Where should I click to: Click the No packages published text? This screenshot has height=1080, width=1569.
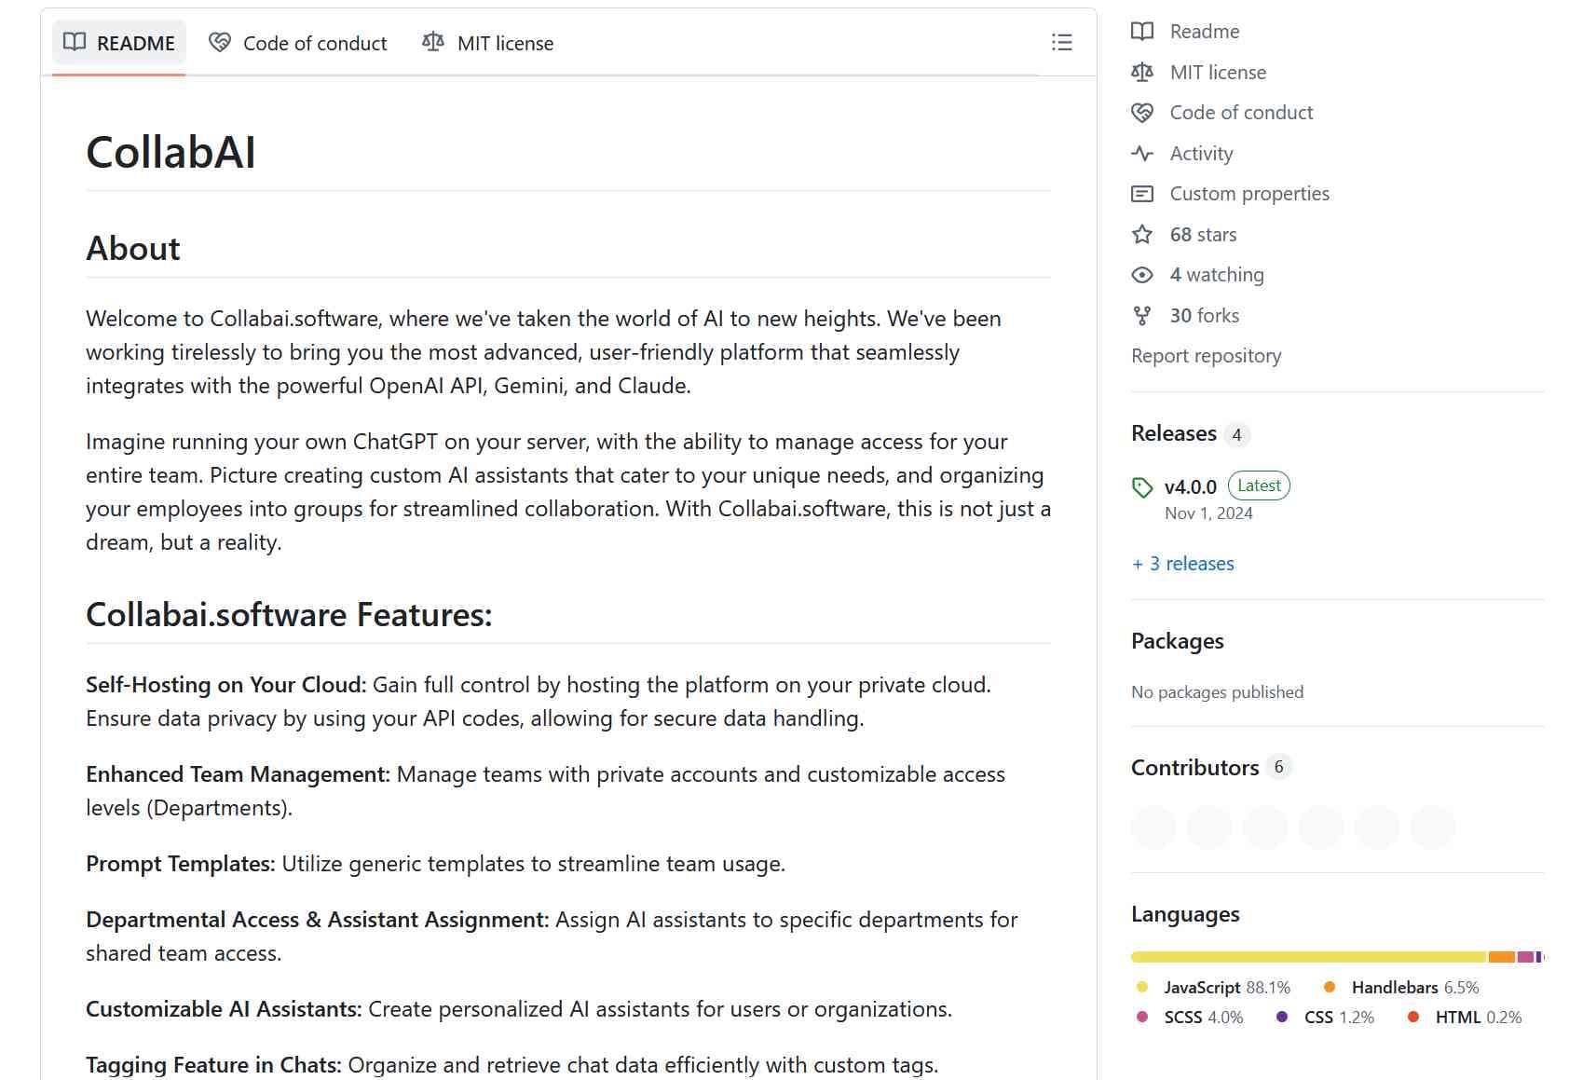coord(1217,692)
